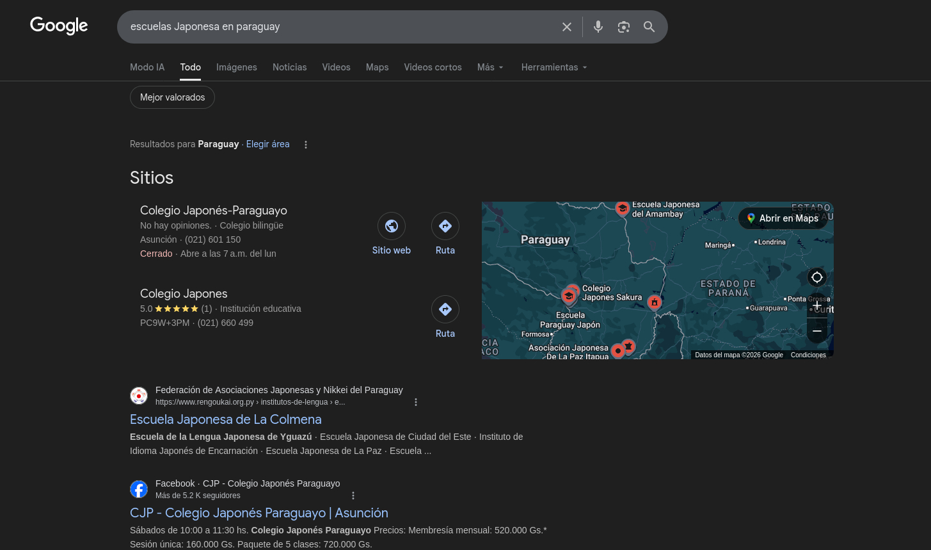The width and height of the screenshot is (931, 550).
Task: Open more options beside Elegir área
Action: coord(306,145)
